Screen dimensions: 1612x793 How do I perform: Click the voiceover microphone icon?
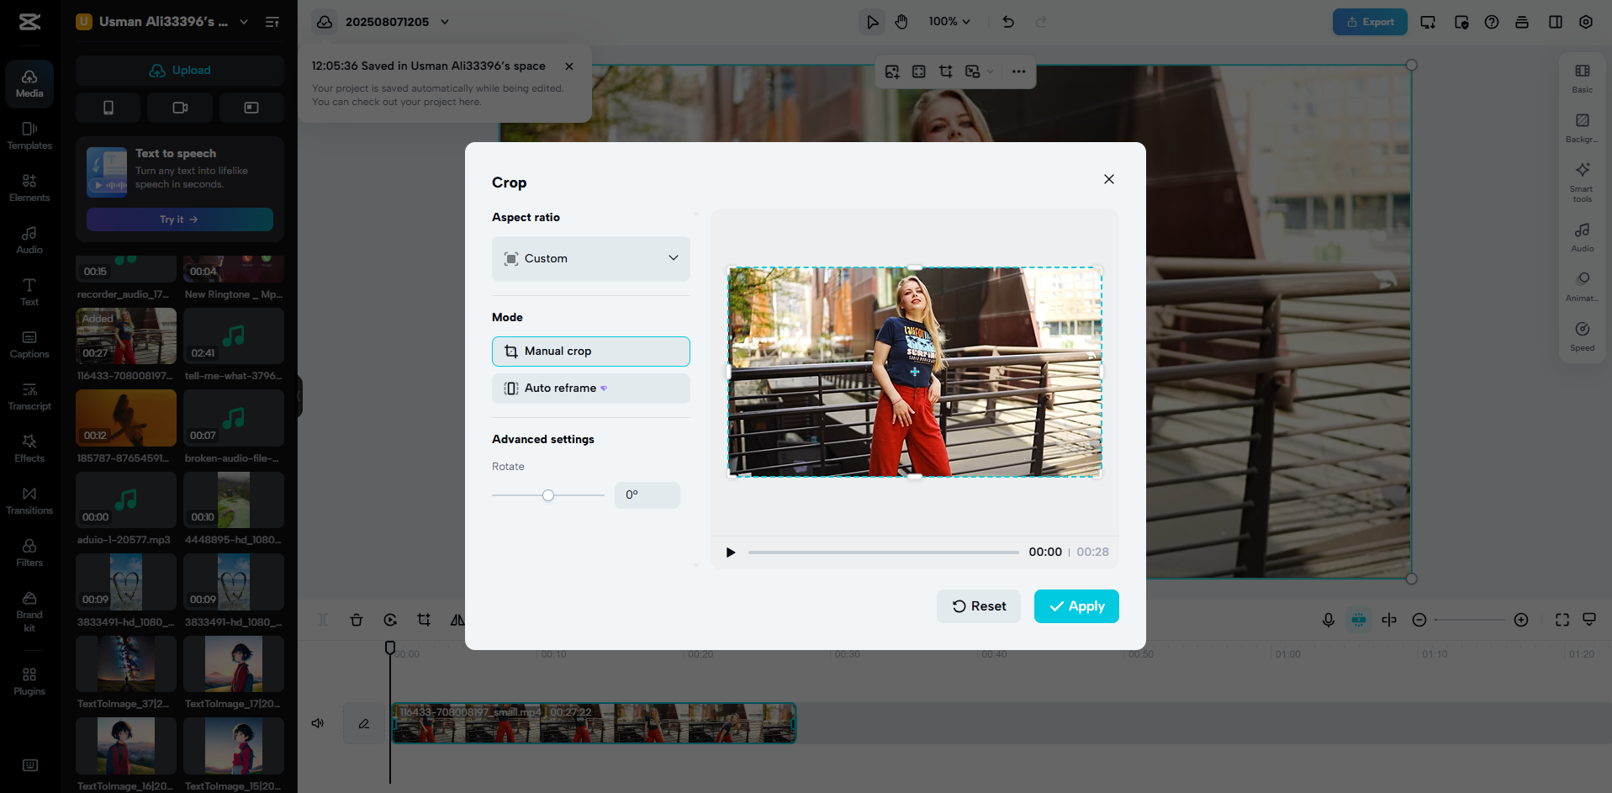click(1329, 620)
